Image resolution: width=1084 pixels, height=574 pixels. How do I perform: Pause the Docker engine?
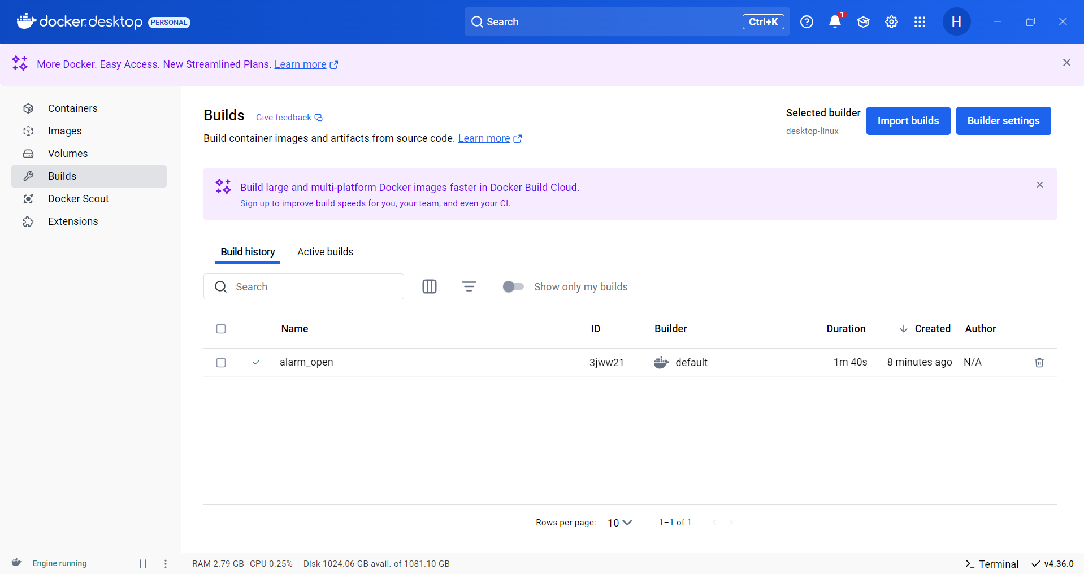143,563
